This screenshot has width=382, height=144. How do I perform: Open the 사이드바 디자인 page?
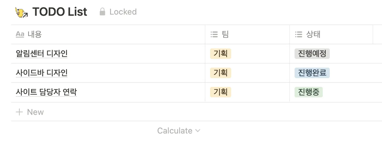pos(42,73)
